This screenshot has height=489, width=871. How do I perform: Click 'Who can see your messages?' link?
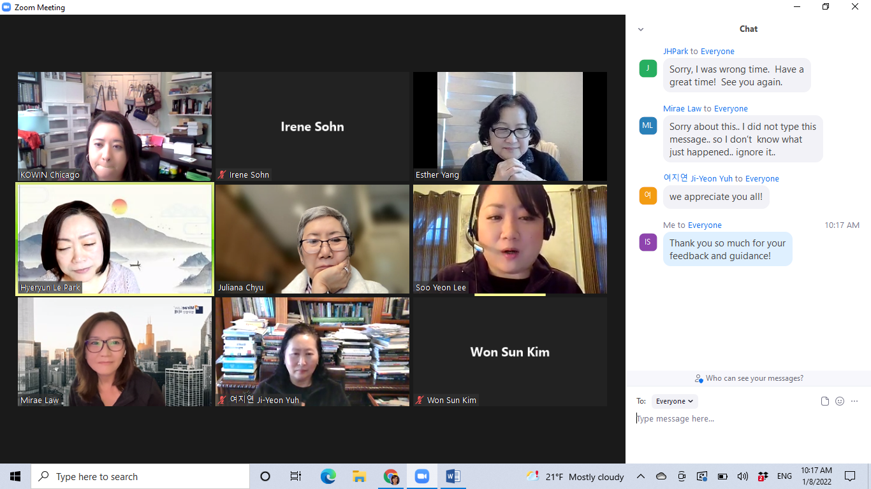pos(749,378)
